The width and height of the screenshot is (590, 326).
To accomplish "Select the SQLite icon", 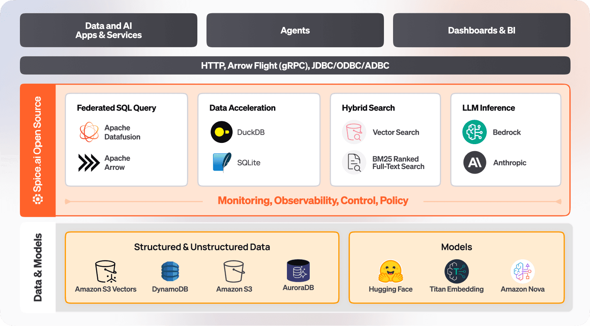I will pyautogui.click(x=221, y=162).
